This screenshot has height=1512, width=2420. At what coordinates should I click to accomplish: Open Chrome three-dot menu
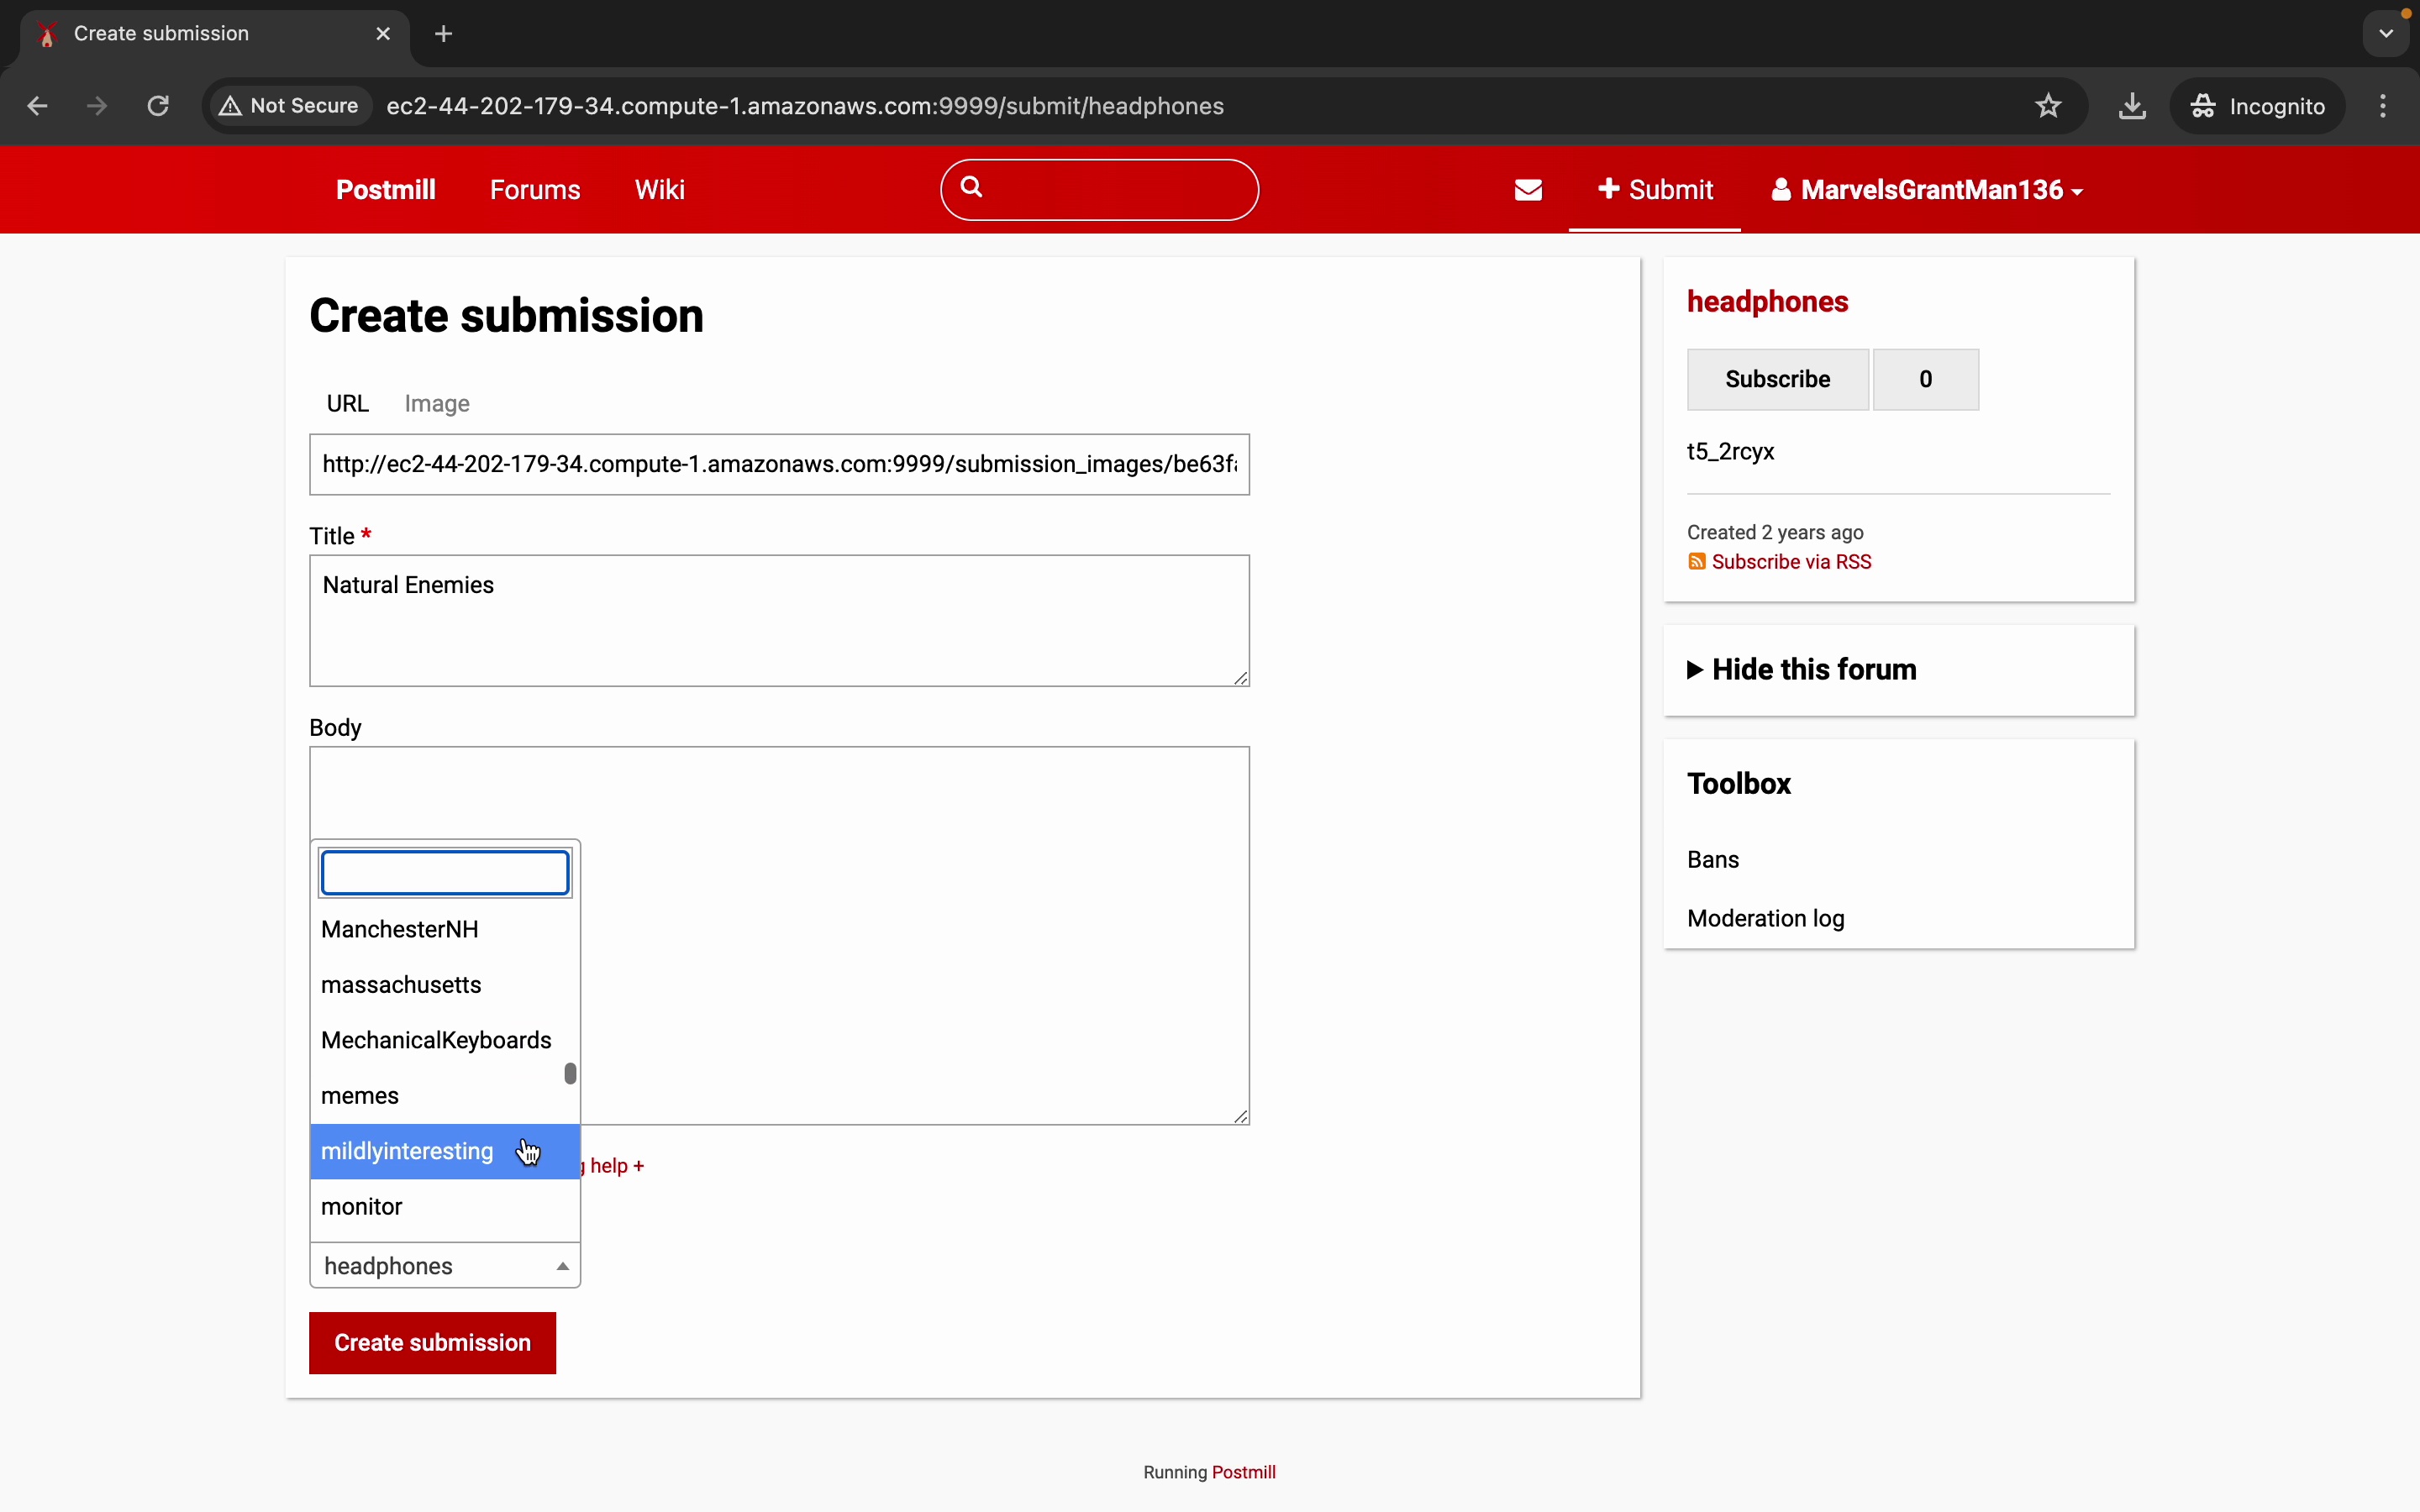click(x=2383, y=106)
